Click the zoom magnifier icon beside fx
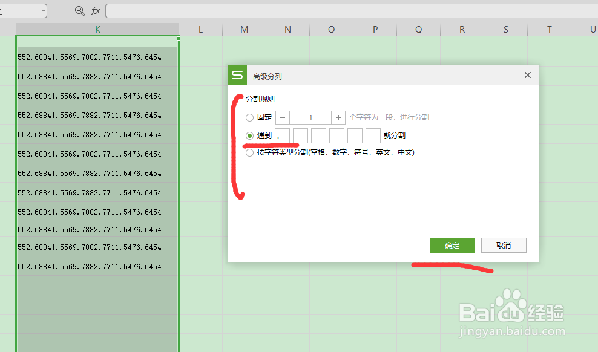 [x=80, y=11]
